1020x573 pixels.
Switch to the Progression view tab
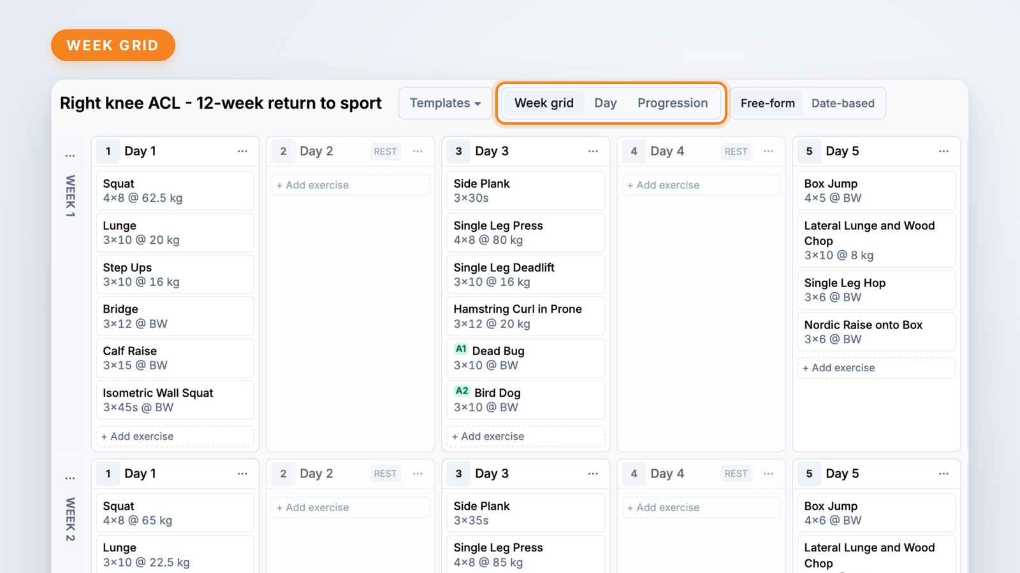pyautogui.click(x=673, y=103)
